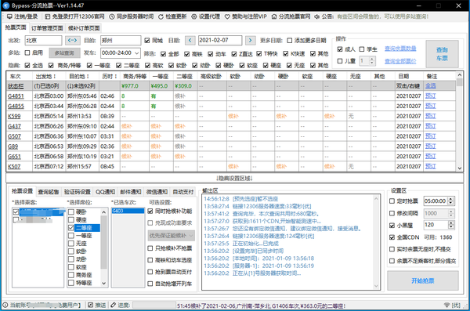Open 查询余票数量 link
The width and height of the screenshot is (470, 311).
pyautogui.click(x=400, y=49)
